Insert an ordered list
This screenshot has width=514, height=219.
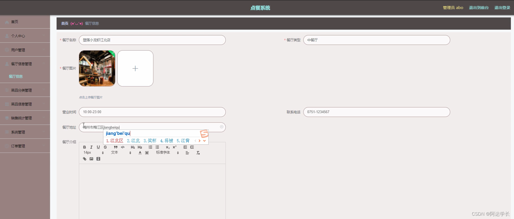coord(150,147)
